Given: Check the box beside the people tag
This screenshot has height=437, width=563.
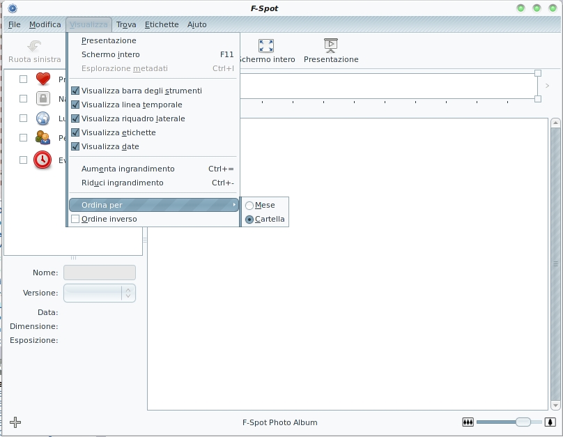Looking at the screenshot, I should pyautogui.click(x=23, y=137).
